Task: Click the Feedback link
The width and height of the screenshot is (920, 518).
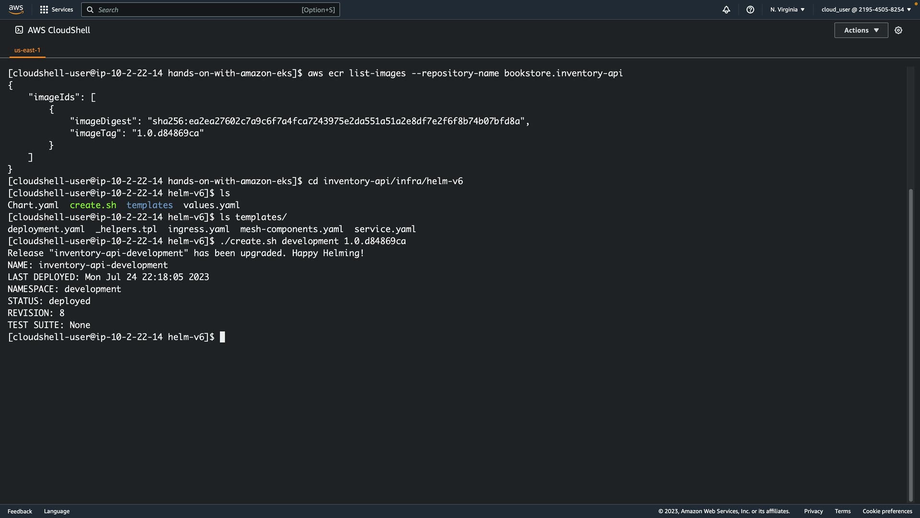Action: [x=20, y=511]
